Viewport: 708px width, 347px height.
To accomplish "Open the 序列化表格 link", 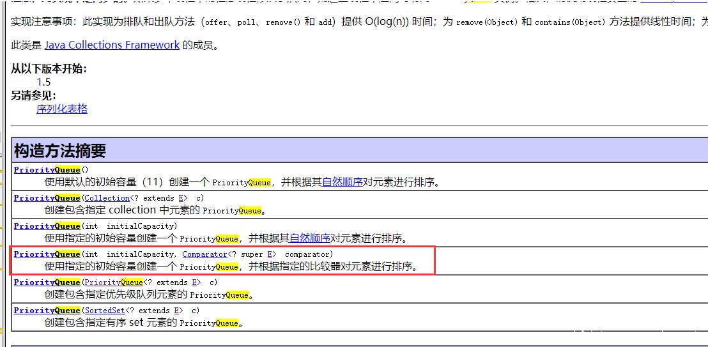I will click(x=62, y=109).
